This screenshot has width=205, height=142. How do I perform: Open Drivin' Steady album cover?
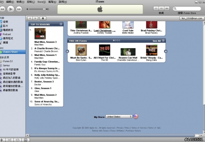[152, 50]
